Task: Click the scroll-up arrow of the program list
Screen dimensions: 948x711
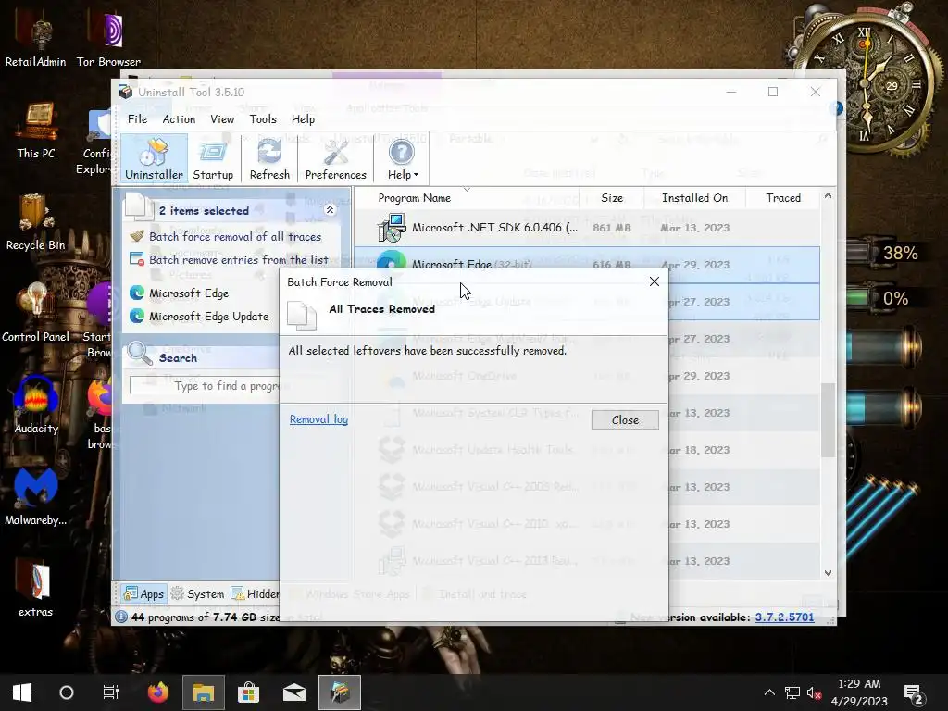Action: [828, 196]
